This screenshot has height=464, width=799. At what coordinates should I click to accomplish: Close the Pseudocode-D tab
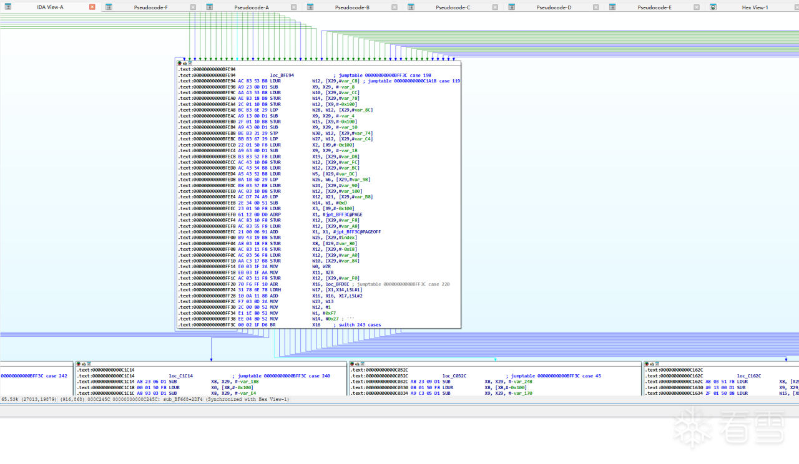596,7
